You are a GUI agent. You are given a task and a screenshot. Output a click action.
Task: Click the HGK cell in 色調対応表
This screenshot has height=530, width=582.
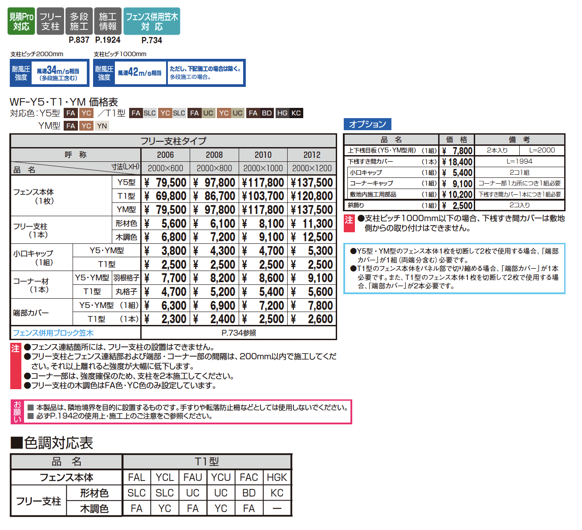tap(277, 477)
